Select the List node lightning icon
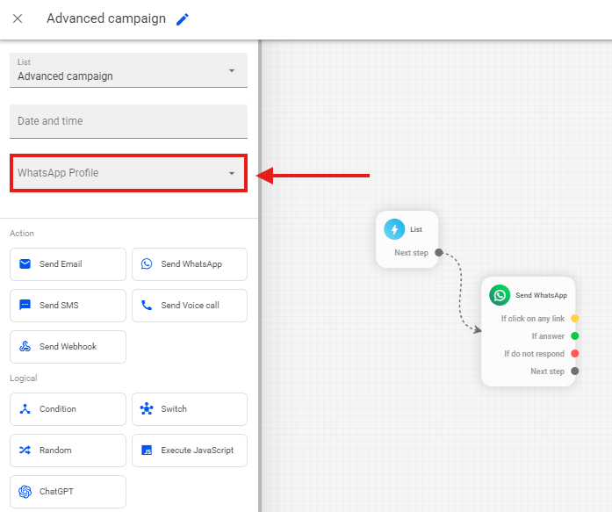 tap(394, 229)
